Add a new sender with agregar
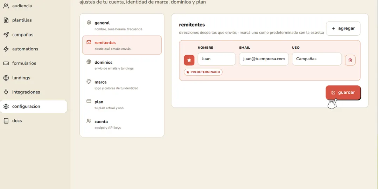The image size is (378, 189). tap(343, 28)
